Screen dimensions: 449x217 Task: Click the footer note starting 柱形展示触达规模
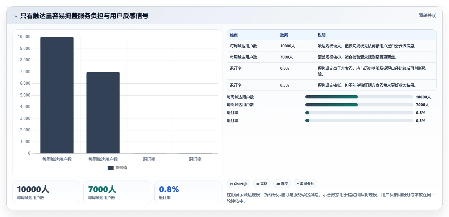[331, 198]
